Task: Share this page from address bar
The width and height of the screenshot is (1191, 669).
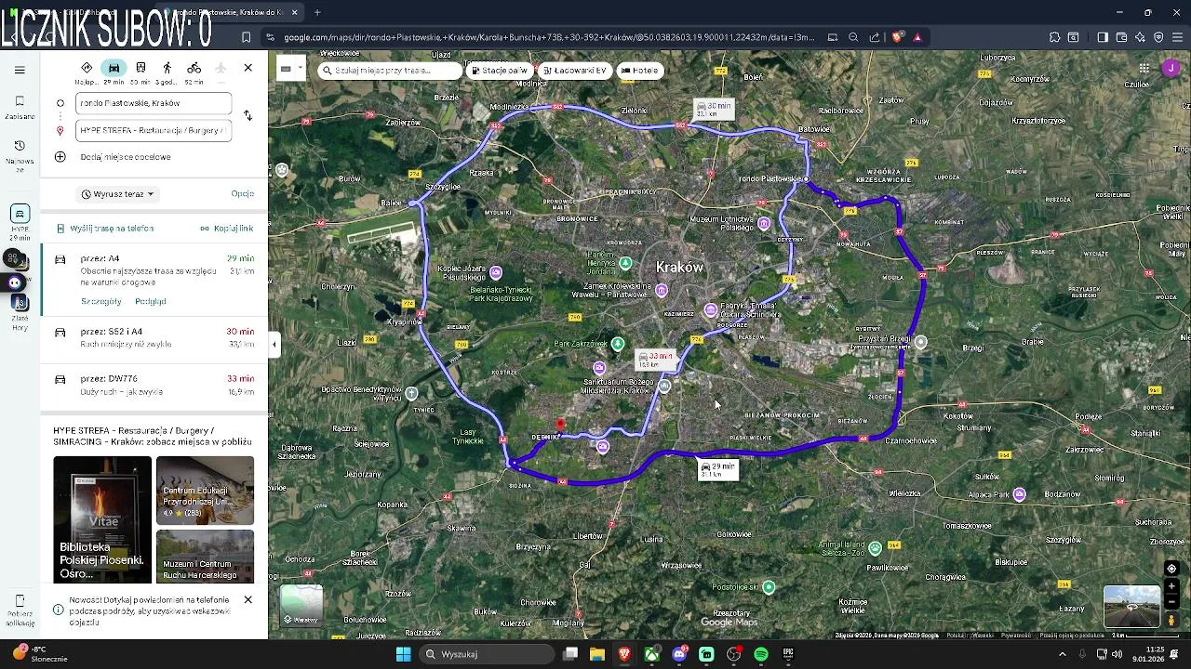Action: tap(875, 37)
